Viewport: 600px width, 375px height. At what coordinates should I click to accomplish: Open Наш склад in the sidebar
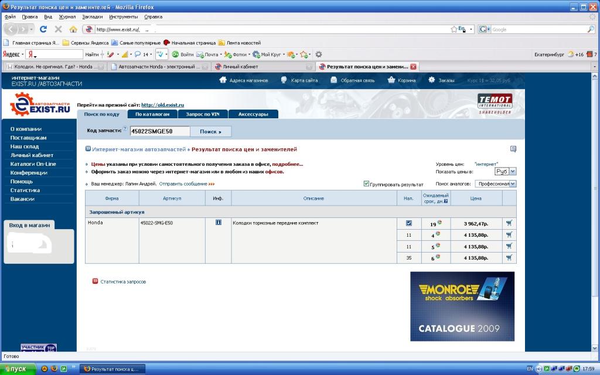[x=25, y=146]
